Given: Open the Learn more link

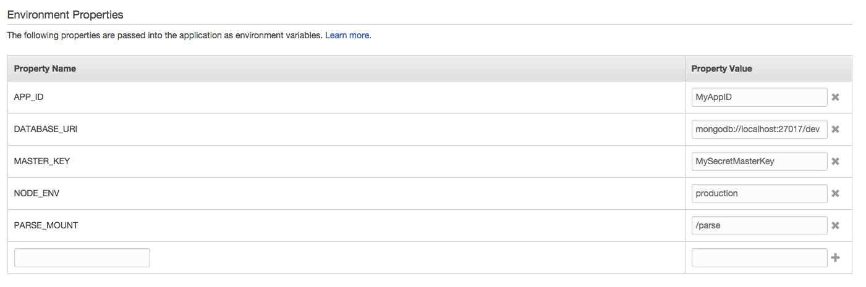Looking at the screenshot, I should click(x=347, y=36).
